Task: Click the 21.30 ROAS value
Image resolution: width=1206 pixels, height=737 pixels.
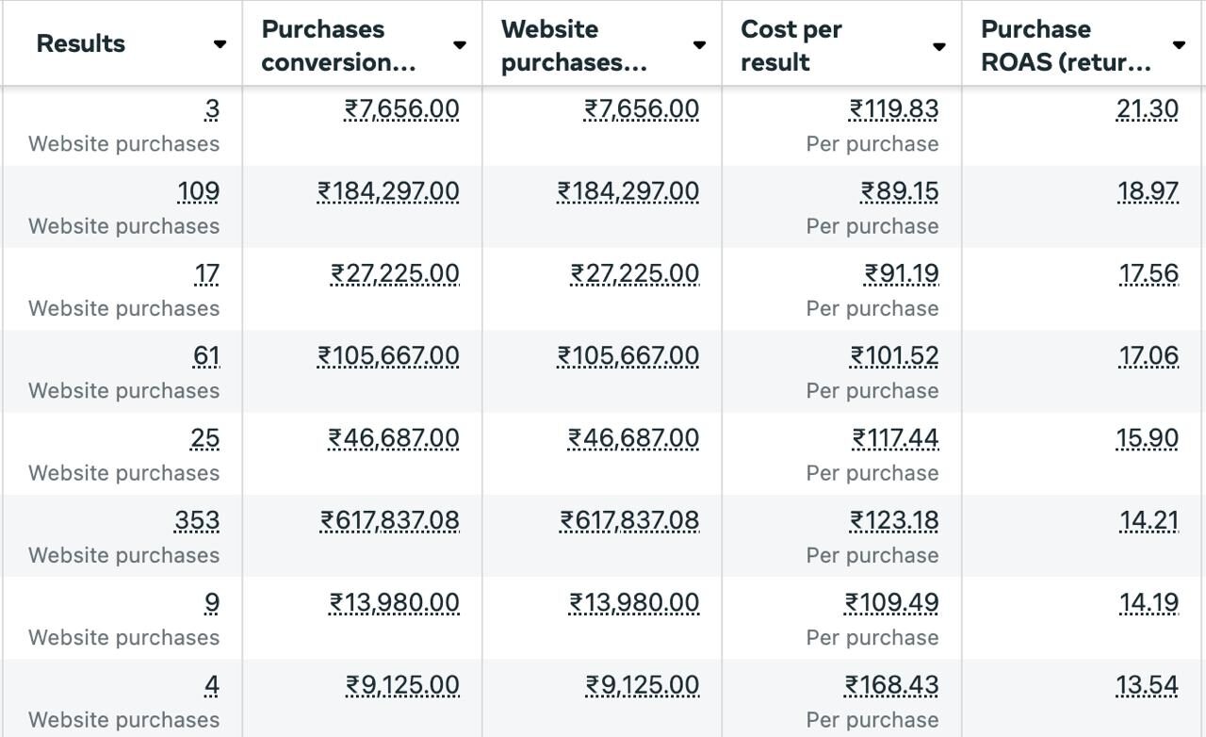Action: point(1147,109)
